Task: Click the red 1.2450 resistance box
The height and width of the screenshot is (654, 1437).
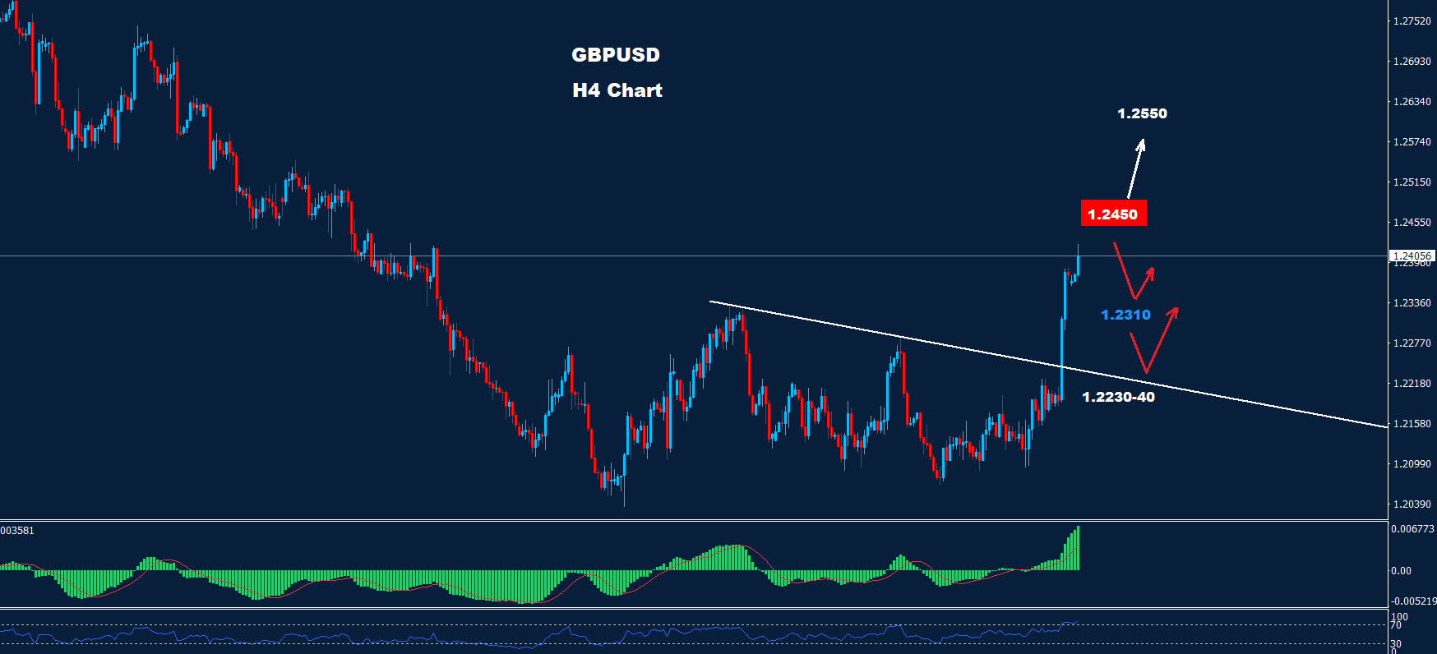Action: click(1112, 214)
